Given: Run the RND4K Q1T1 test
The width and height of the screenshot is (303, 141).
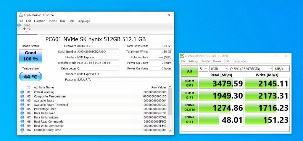Looking at the screenshot, I should pos(189,119).
